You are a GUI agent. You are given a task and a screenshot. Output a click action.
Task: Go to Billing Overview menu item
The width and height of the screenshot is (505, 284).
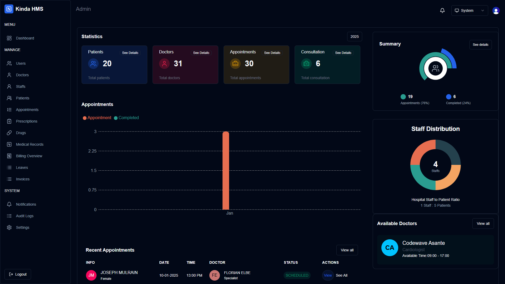click(29, 156)
